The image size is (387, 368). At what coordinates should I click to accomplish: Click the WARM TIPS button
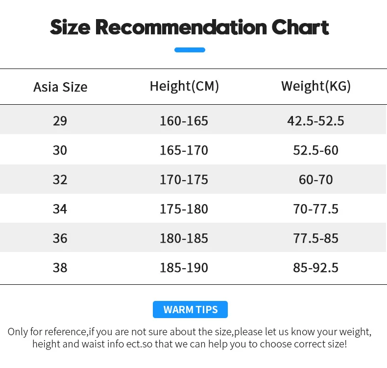tap(190, 310)
